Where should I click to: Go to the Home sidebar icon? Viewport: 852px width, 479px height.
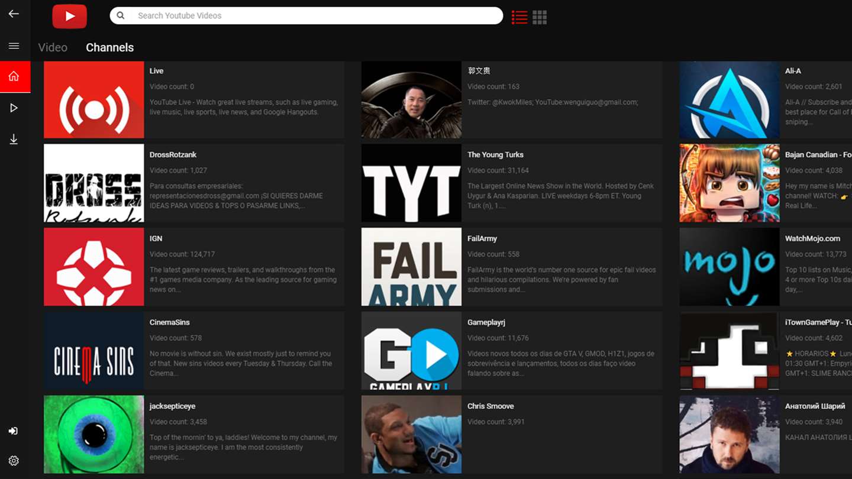click(15, 76)
